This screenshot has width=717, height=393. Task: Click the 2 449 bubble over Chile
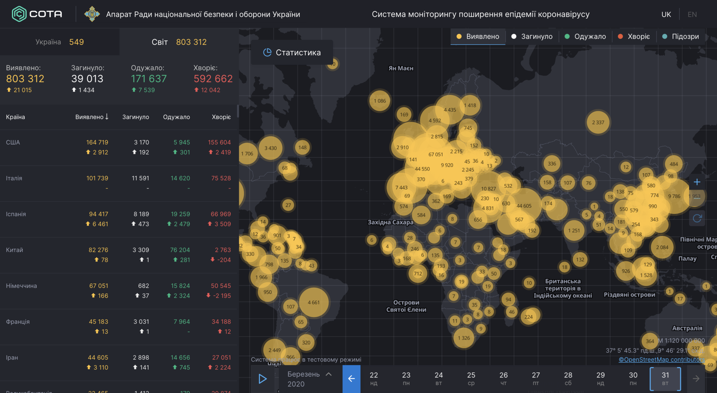coord(274,350)
